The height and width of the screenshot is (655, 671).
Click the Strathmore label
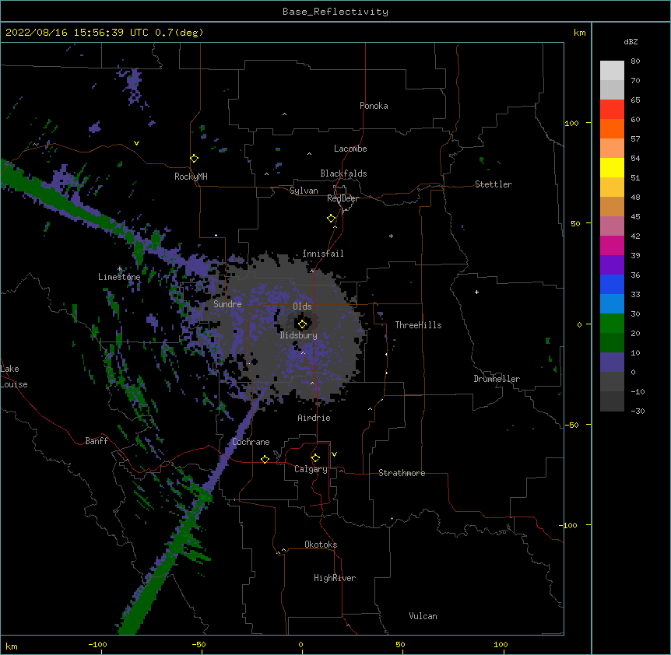point(402,473)
